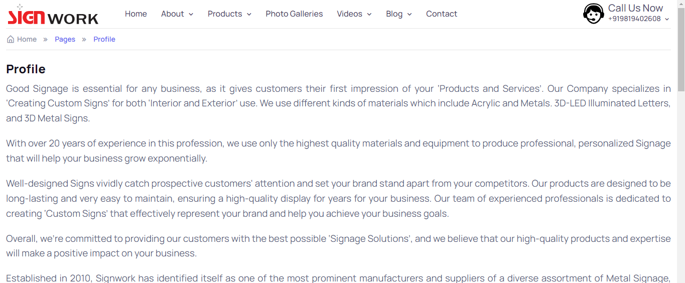Select the Contact menu item

pos(442,14)
